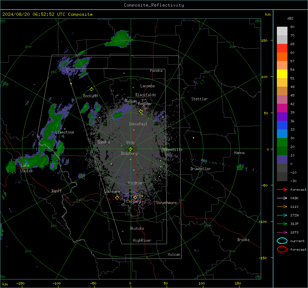Click the Lake Louise label
308x288 pixels.
[26, 168]
